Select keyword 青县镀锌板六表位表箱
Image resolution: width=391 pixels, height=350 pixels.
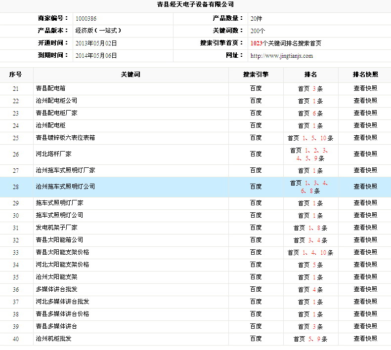coord(65,138)
